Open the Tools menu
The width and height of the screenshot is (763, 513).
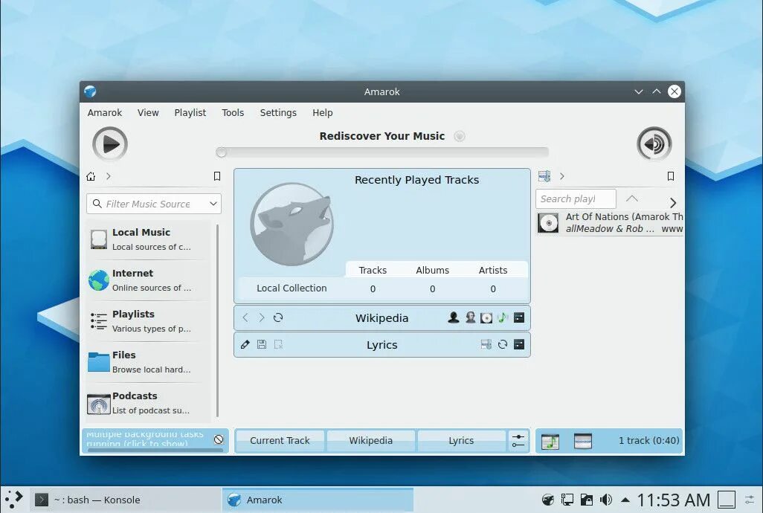(233, 113)
